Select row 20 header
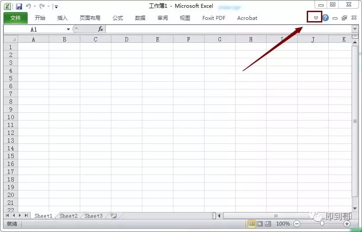Screen dimensions: 362x232 pos(11,195)
